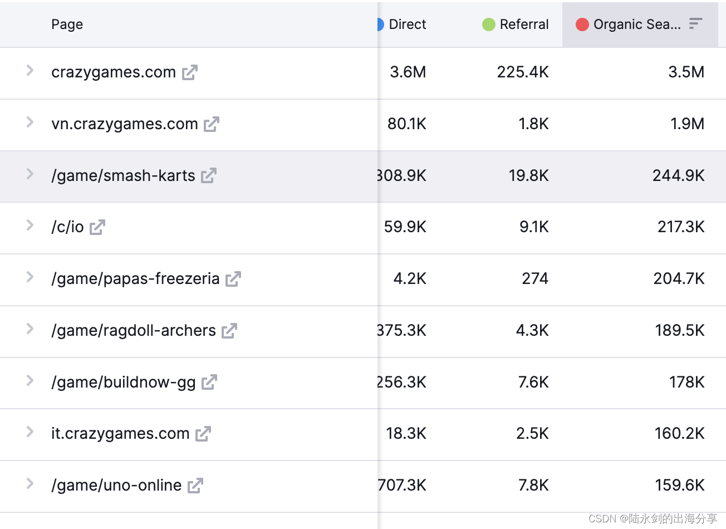Image resolution: width=726 pixels, height=529 pixels.
Task: Select the 3.6M direct value
Action: [x=408, y=72]
